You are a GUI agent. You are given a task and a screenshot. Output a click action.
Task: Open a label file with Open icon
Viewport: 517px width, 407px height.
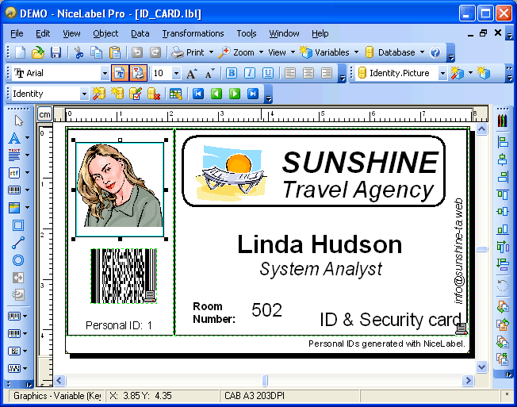pyautogui.click(x=38, y=52)
